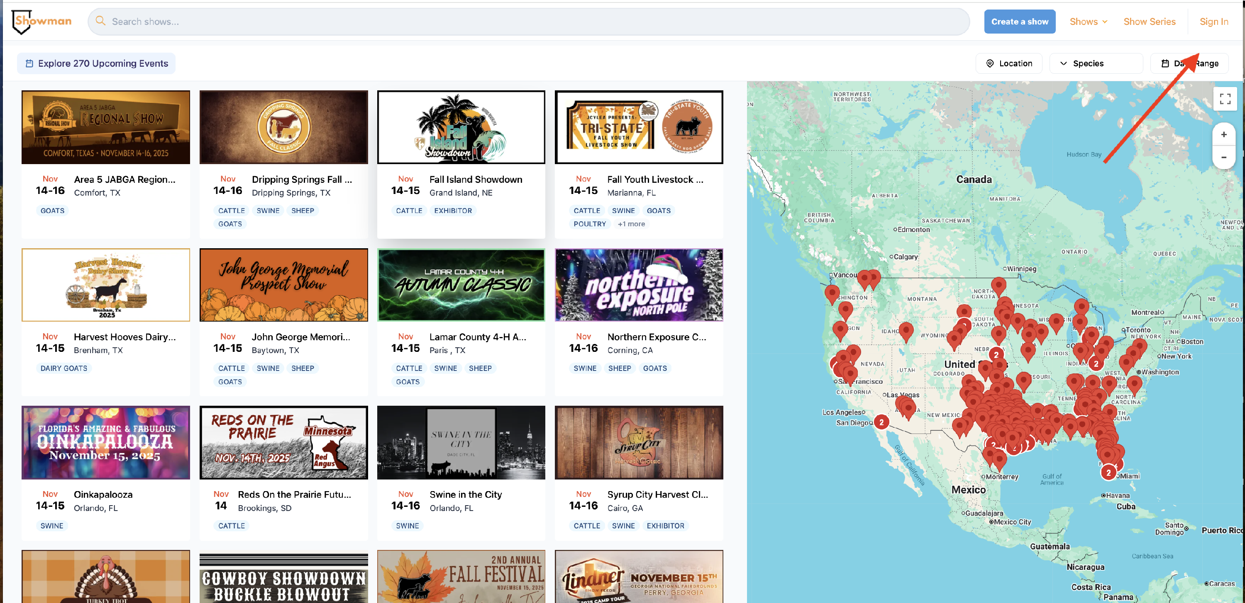Toggle fullscreen map view icon
The image size is (1245, 603).
(x=1224, y=99)
